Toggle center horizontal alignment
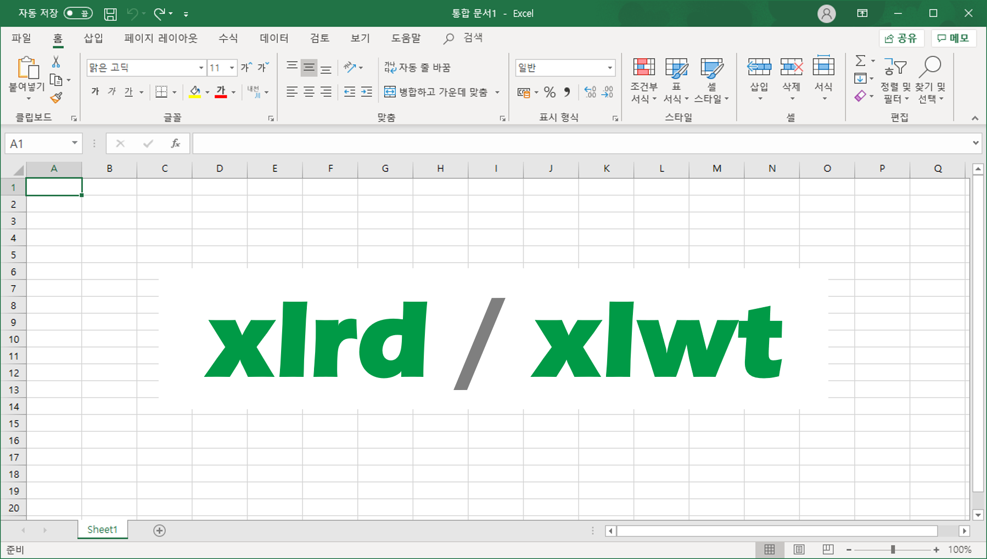987x559 pixels. [309, 92]
